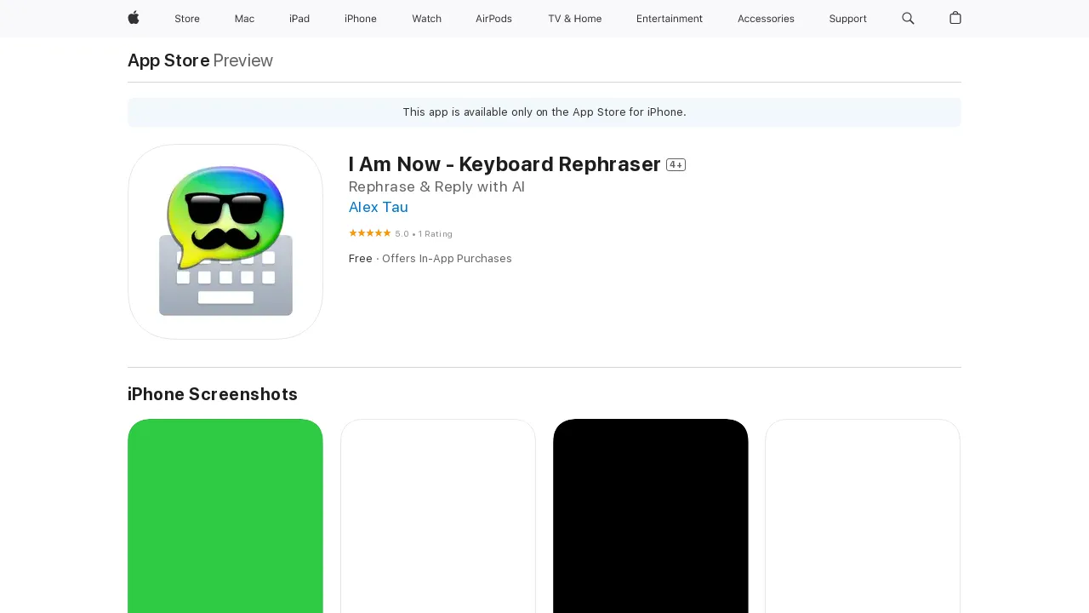Viewport: 1089px width, 613px height.
Task: Click 'Rephrase & Reply with AI' subtitle
Action: click(x=436, y=187)
